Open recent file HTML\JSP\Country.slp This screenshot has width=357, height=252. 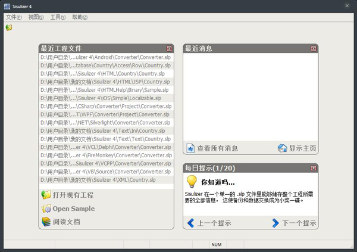pos(107,82)
